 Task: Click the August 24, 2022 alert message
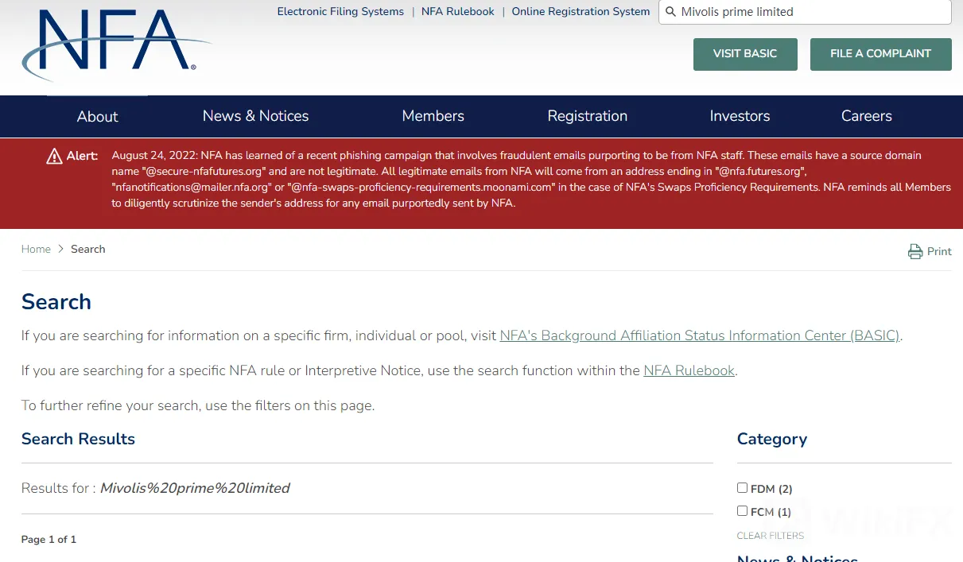point(531,179)
